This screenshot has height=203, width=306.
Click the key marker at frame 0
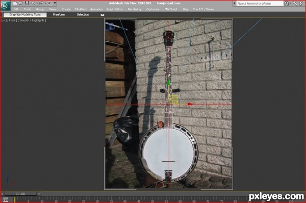point(14,199)
